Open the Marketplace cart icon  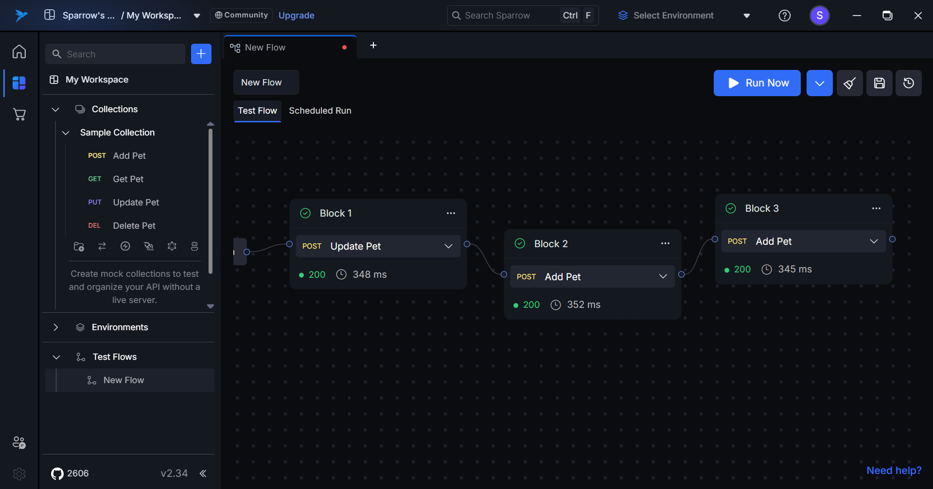[x=19, y=115]
